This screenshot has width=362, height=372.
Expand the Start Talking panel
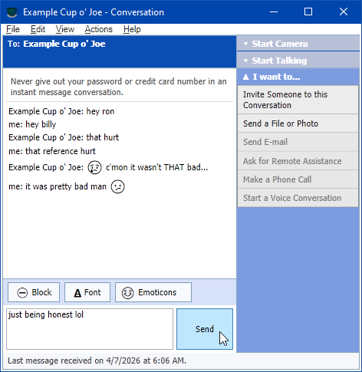298,61
